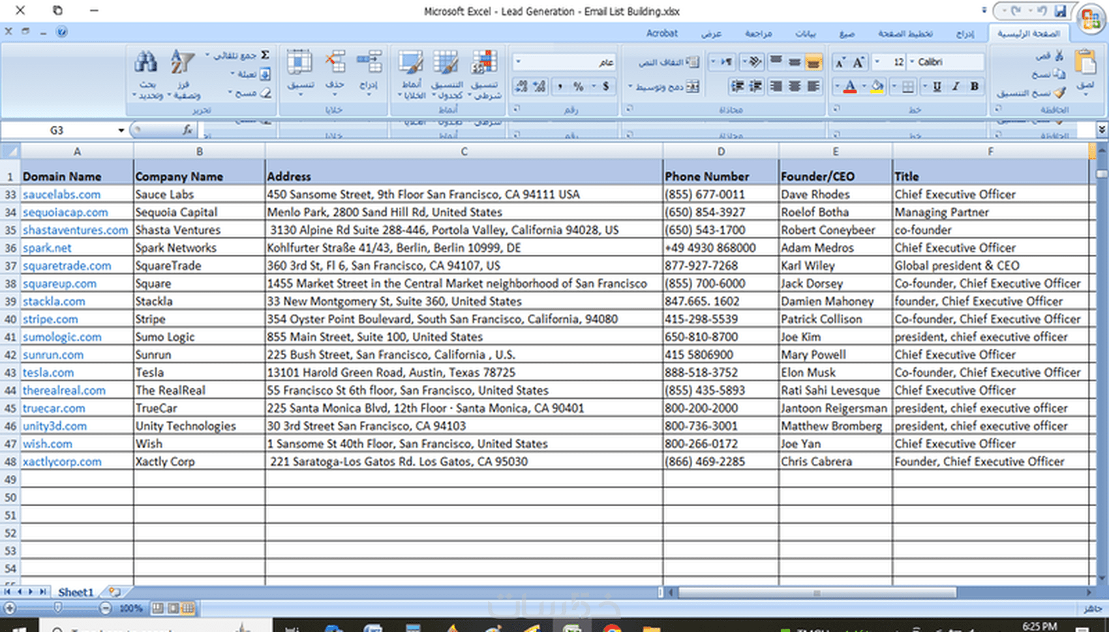Image resolution: width=1109 pixels, height=632 pixels.
Task: Toggle center text alignment
Action: 795,86
